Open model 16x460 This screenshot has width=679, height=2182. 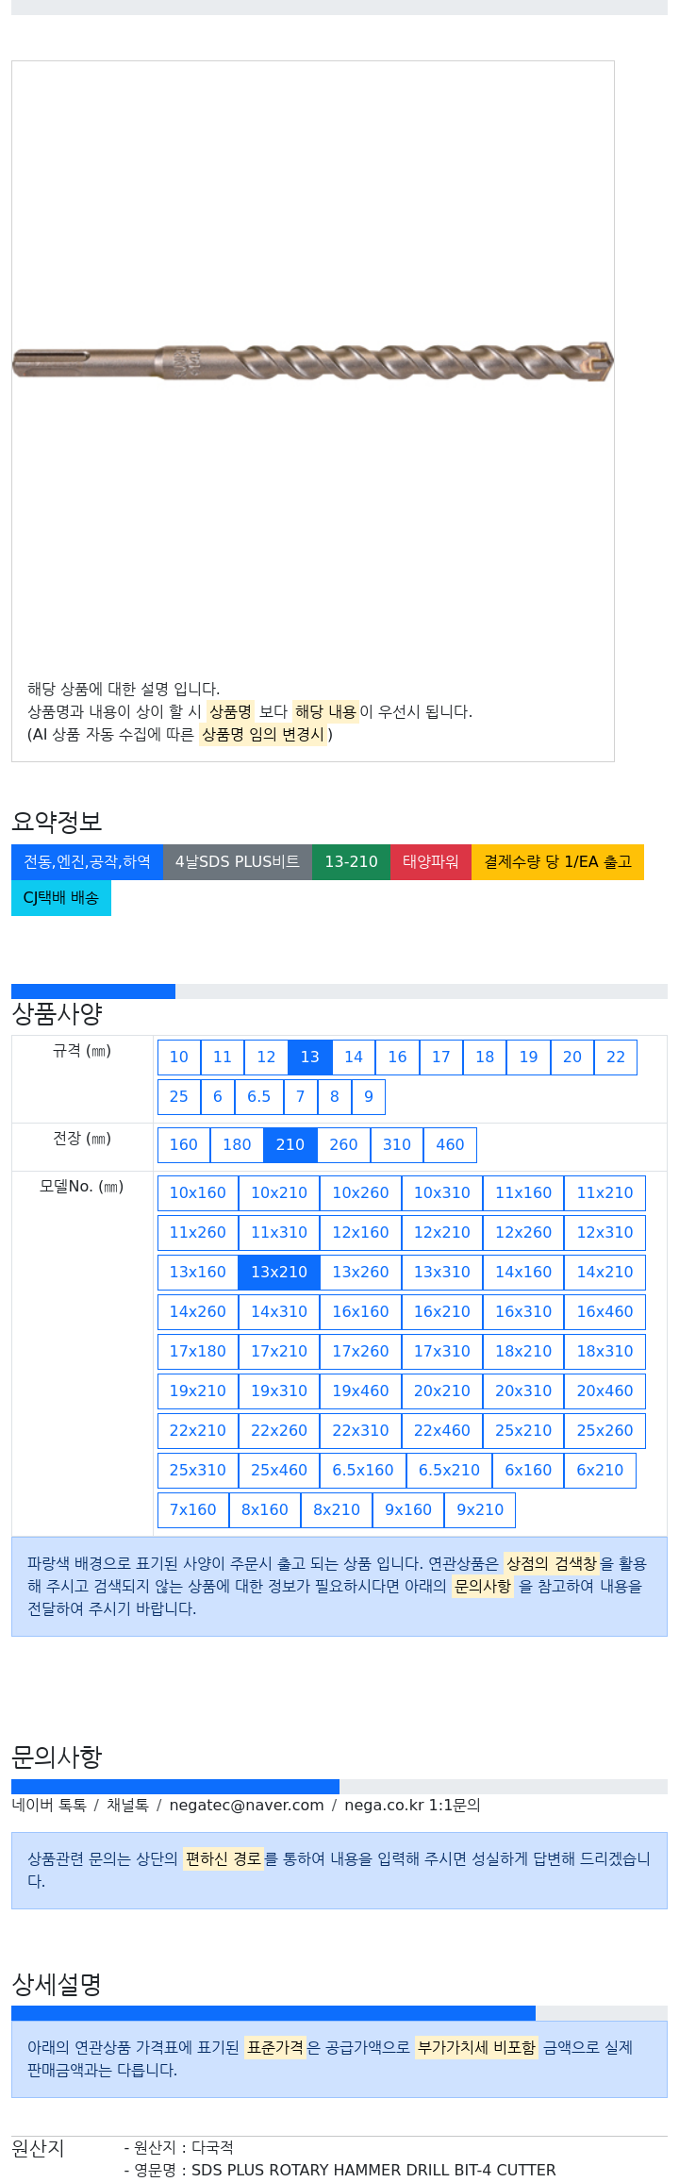605,1312
